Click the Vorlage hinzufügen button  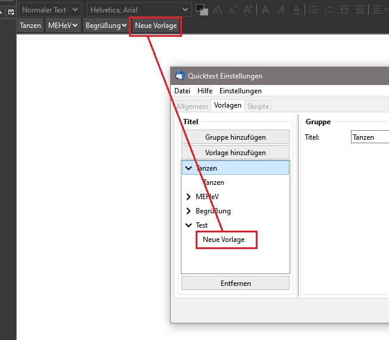point(236,153)
